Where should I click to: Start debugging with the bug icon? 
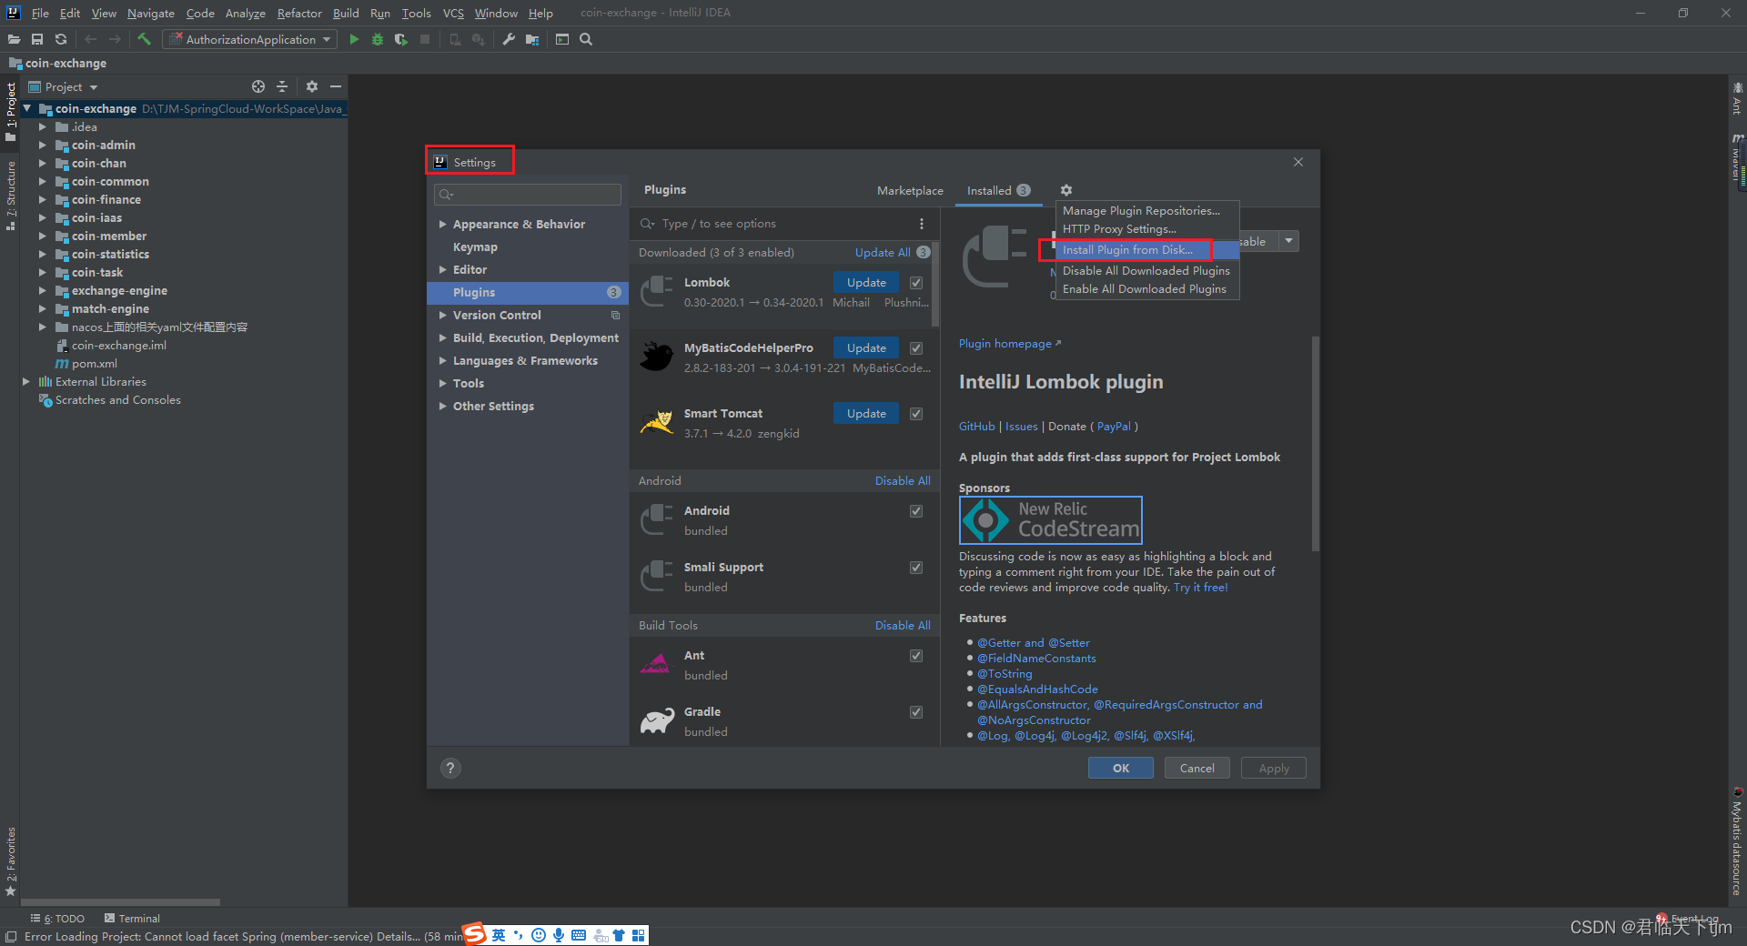pos(378,39)
